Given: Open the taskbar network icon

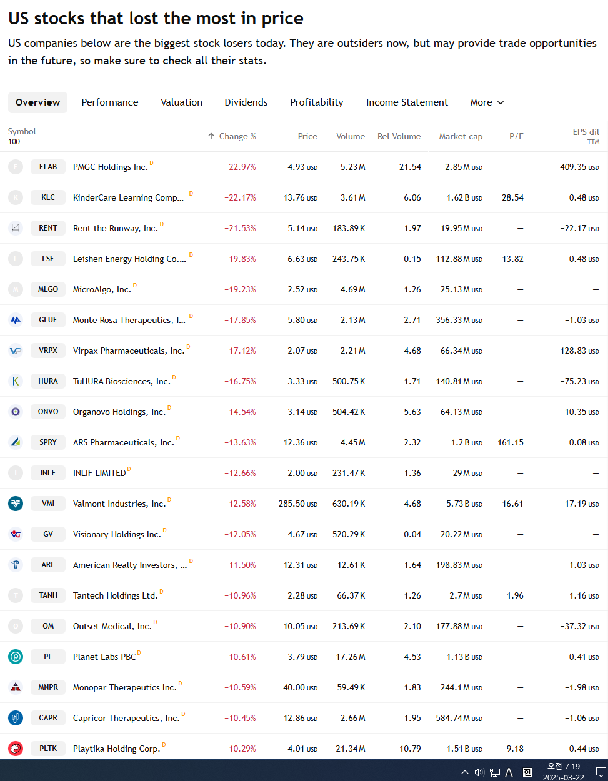Looking at the screenshot, I should click(x=495, y=772).
